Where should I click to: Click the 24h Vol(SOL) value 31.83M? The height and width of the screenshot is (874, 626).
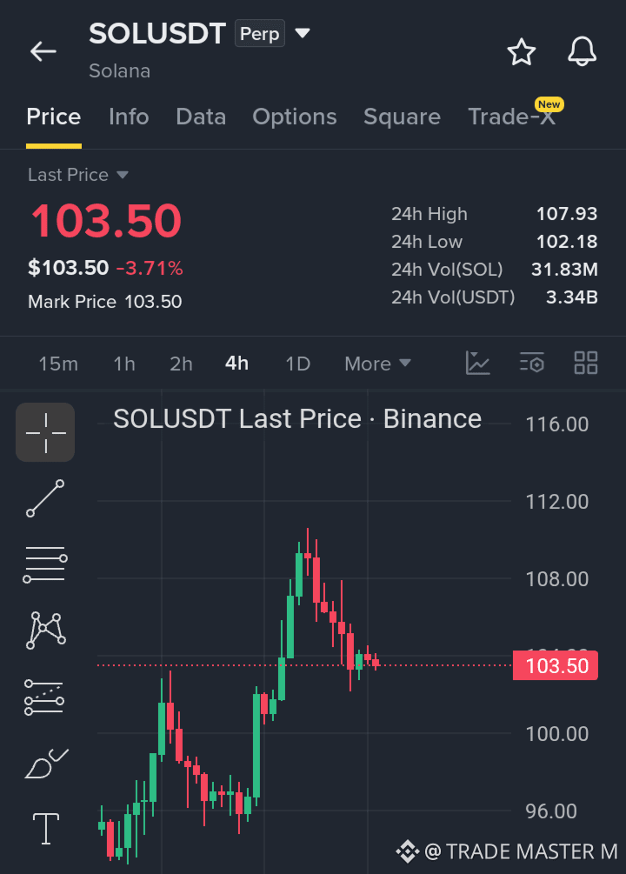click(x=564, y=270)
